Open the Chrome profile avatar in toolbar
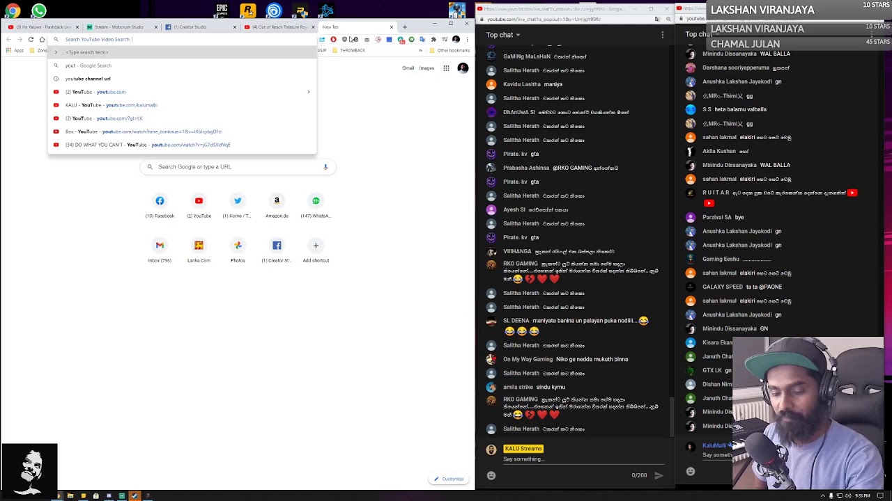Screen dimensions: 892x501 [x=456, y=40]
